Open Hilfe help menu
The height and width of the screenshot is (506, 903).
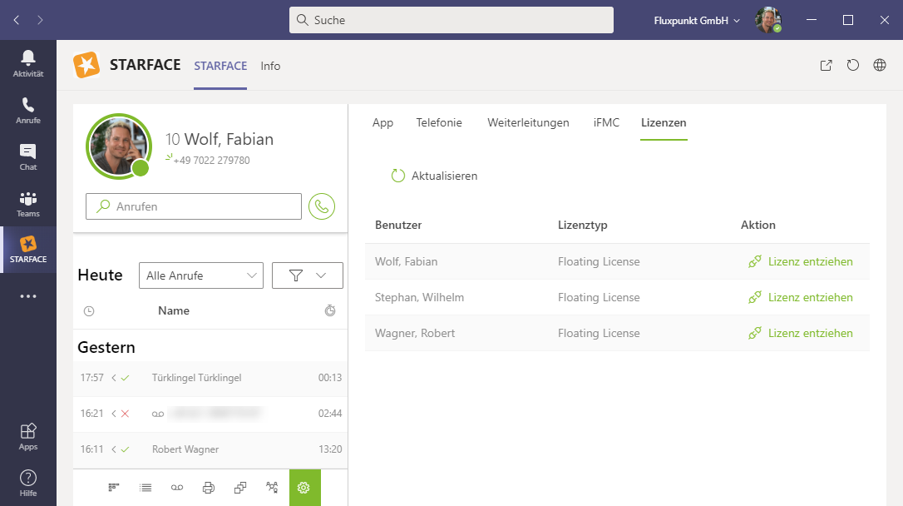28,483
